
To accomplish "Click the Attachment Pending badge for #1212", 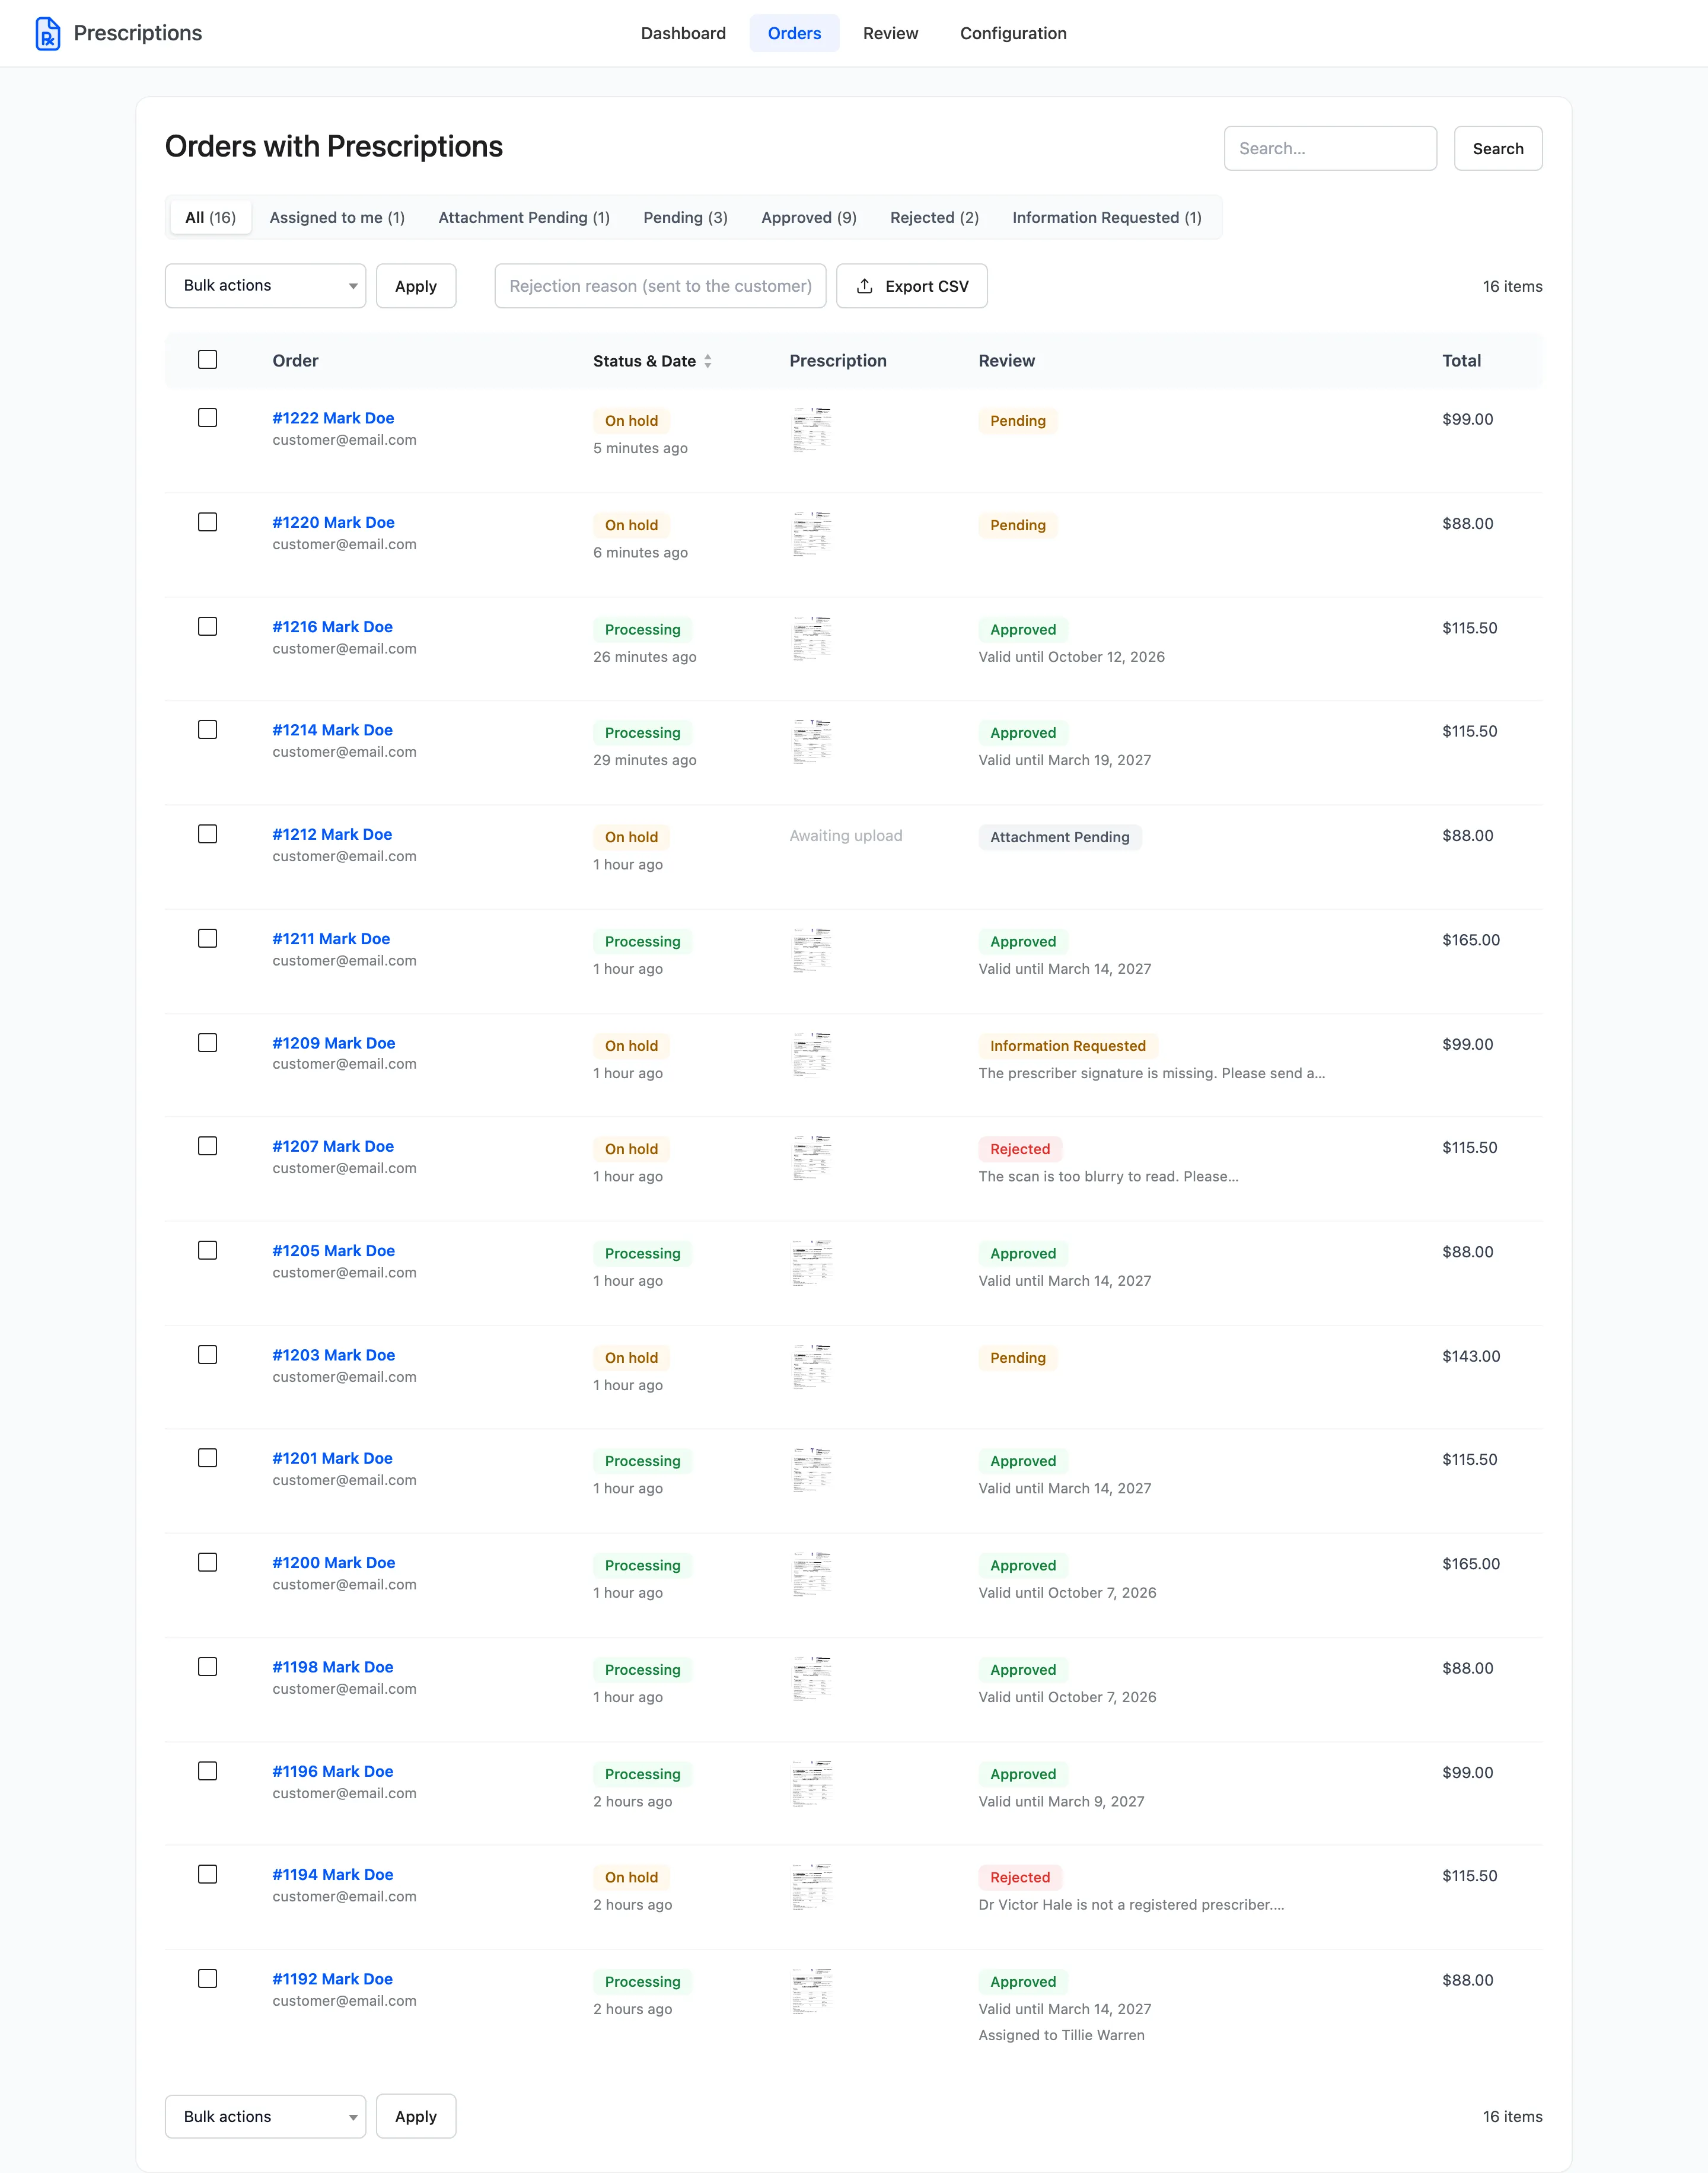I will [x=1059, y=837].
